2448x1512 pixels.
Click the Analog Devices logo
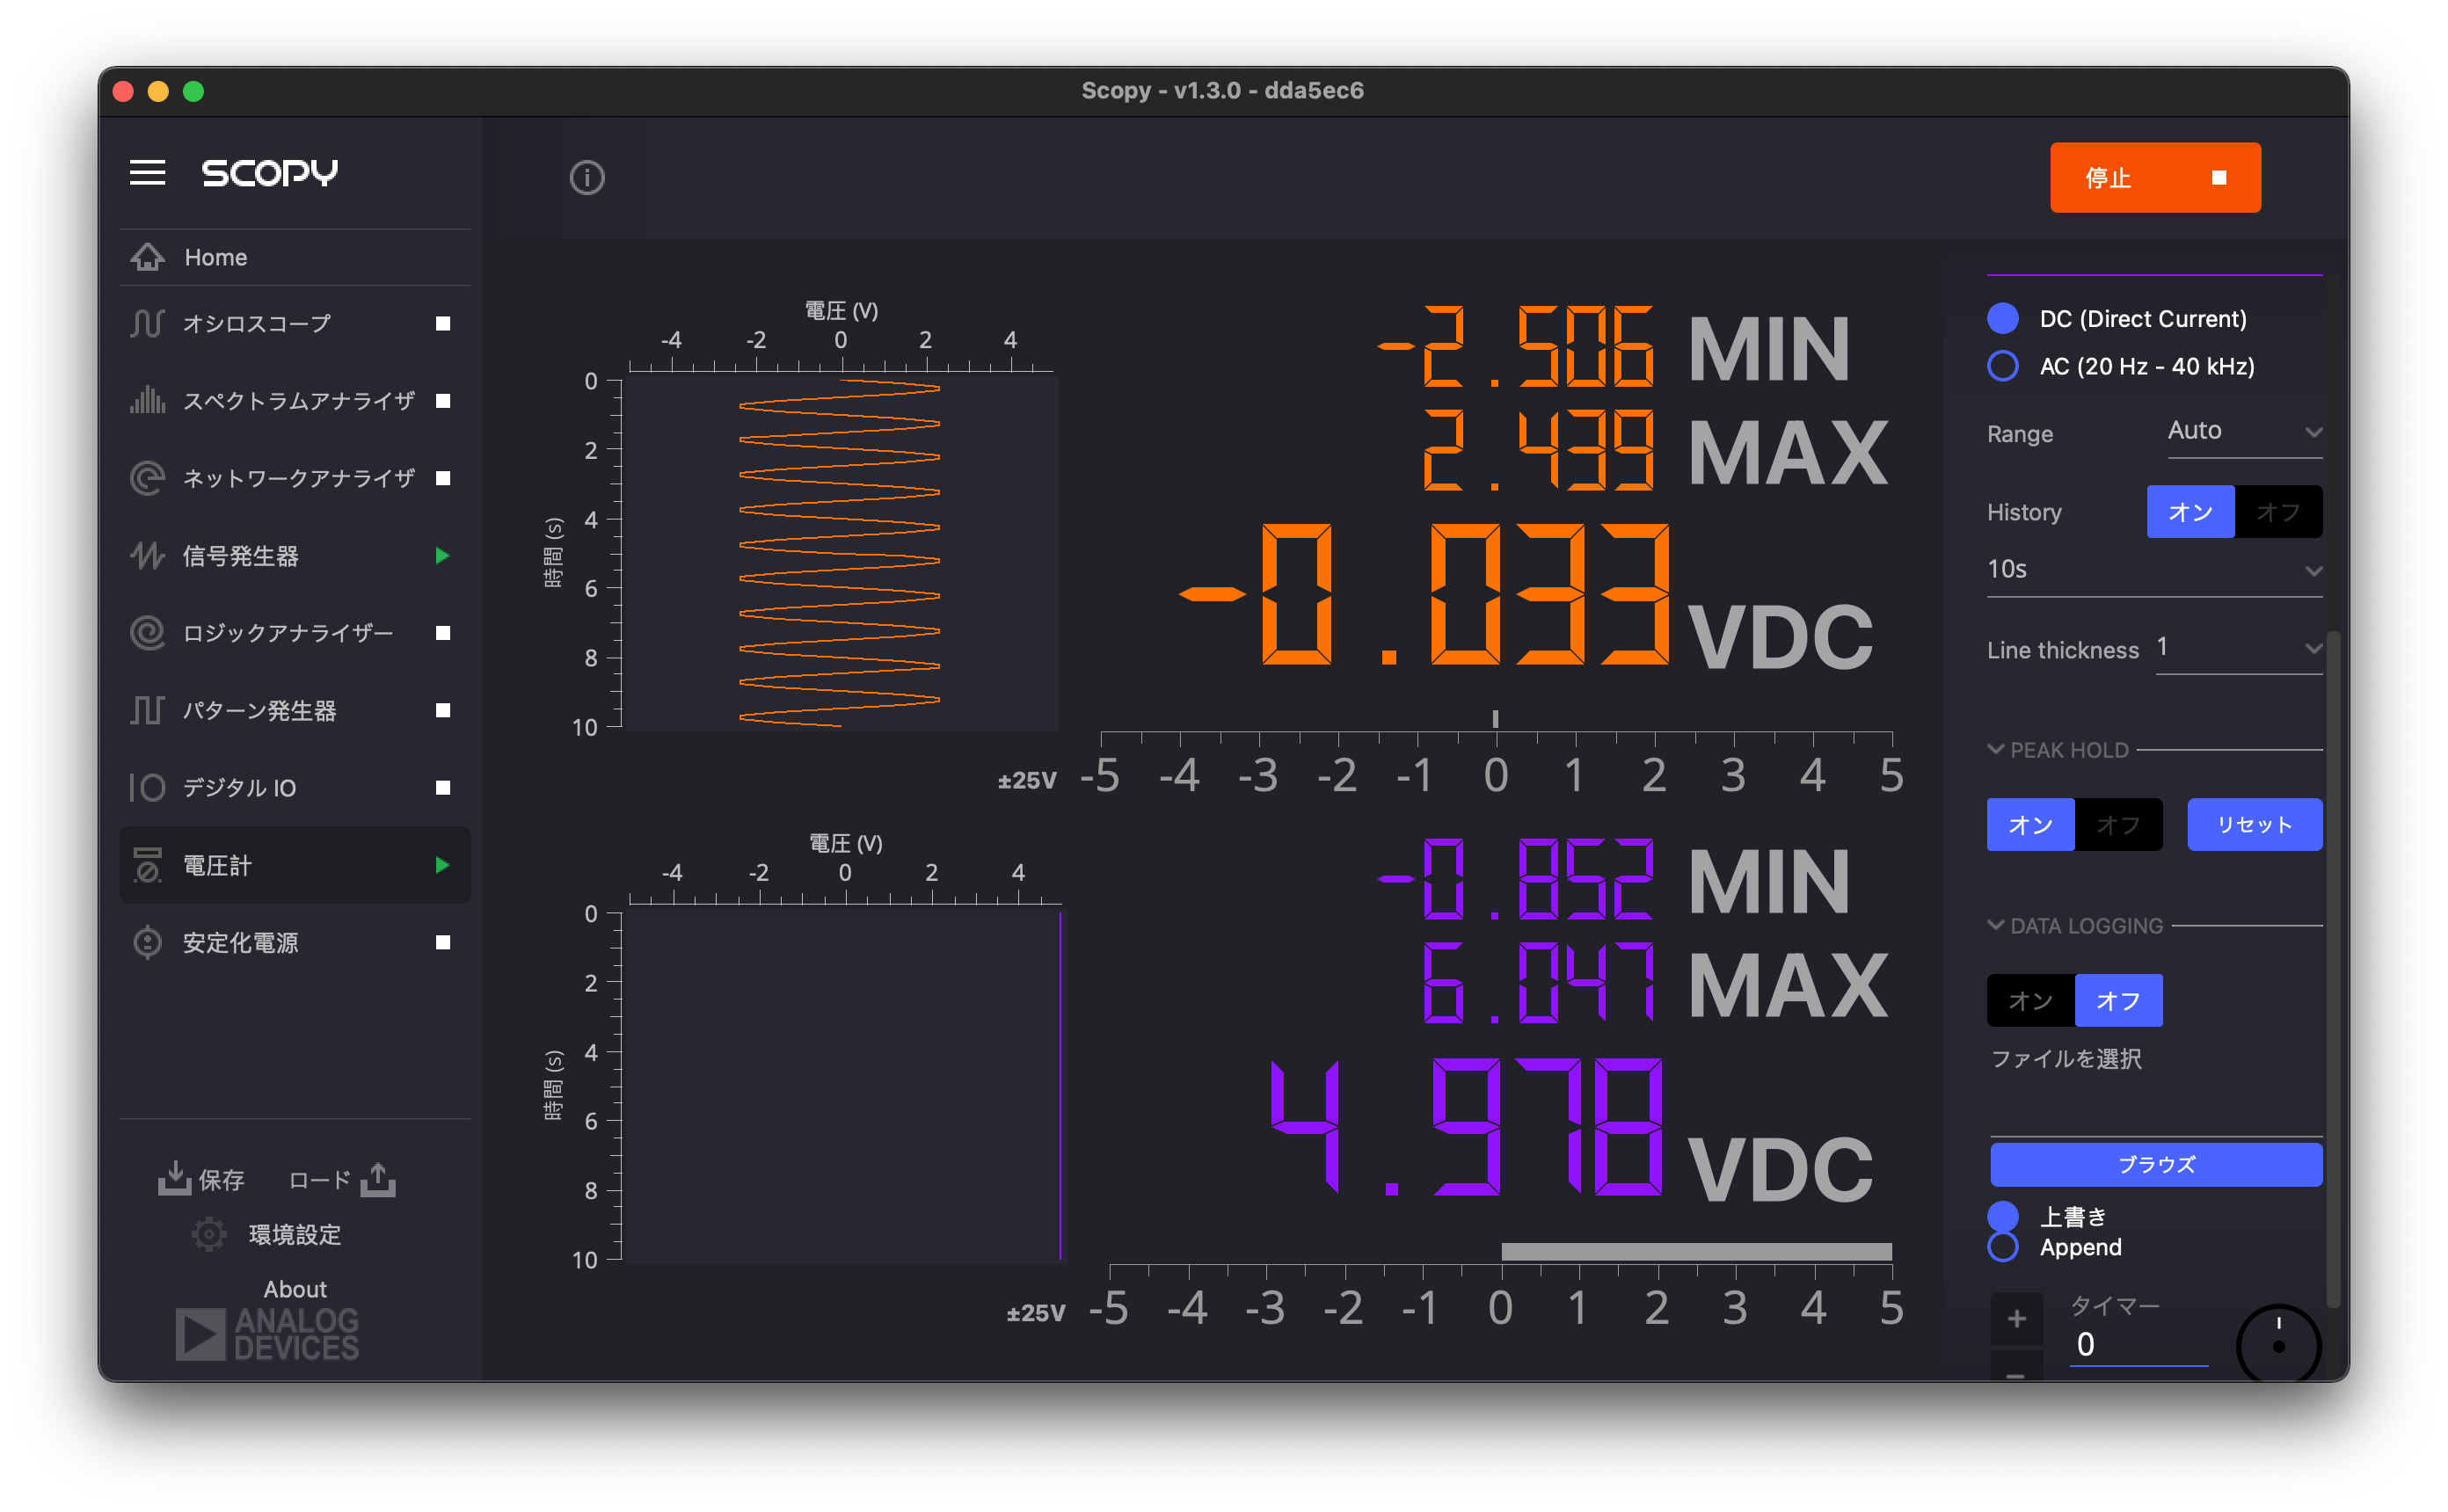267,1334
